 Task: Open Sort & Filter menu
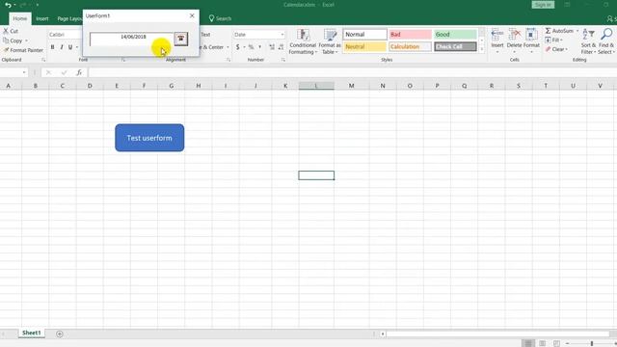(x=588, y=41)
